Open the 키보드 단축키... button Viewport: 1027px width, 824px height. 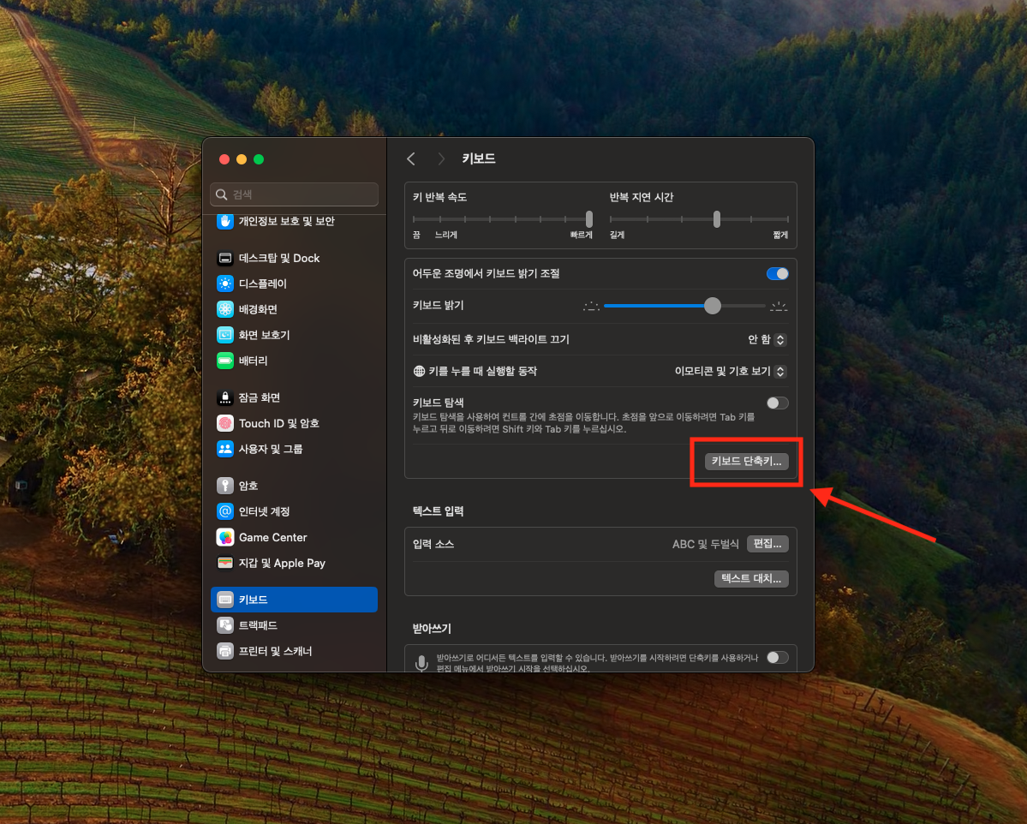coord(746,461)
